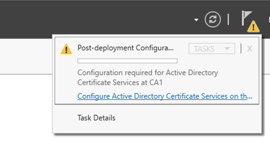Open Configure Active Directory Certificate Services link
The width and height of the screenshot is (270, 142).
click(165, 96)
